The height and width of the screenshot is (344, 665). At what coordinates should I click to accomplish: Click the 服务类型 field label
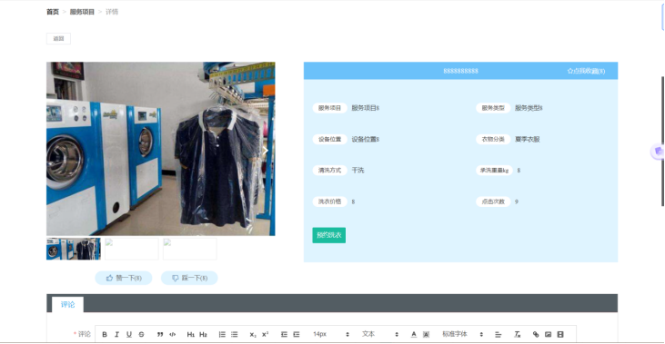tap(493, 108)
